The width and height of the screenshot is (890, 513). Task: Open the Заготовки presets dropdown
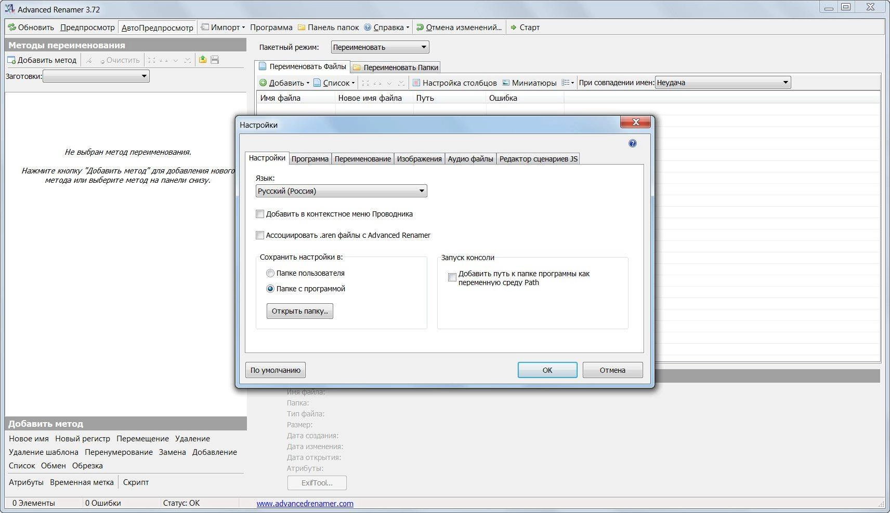[x=96, y=76]
